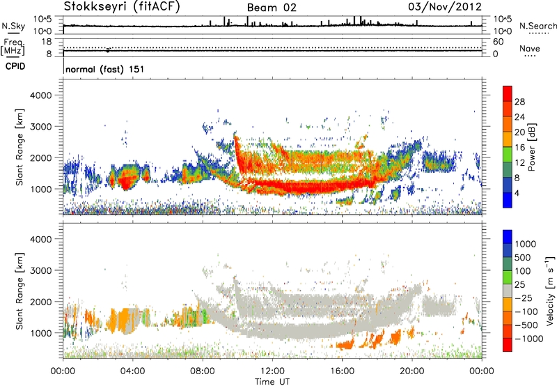Click the strong red power band near 14:00
The height and width of the screenshot is (386, 557).
click(x=307, y=186)
